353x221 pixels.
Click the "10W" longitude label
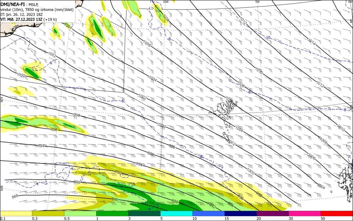[x=166, y=2]
